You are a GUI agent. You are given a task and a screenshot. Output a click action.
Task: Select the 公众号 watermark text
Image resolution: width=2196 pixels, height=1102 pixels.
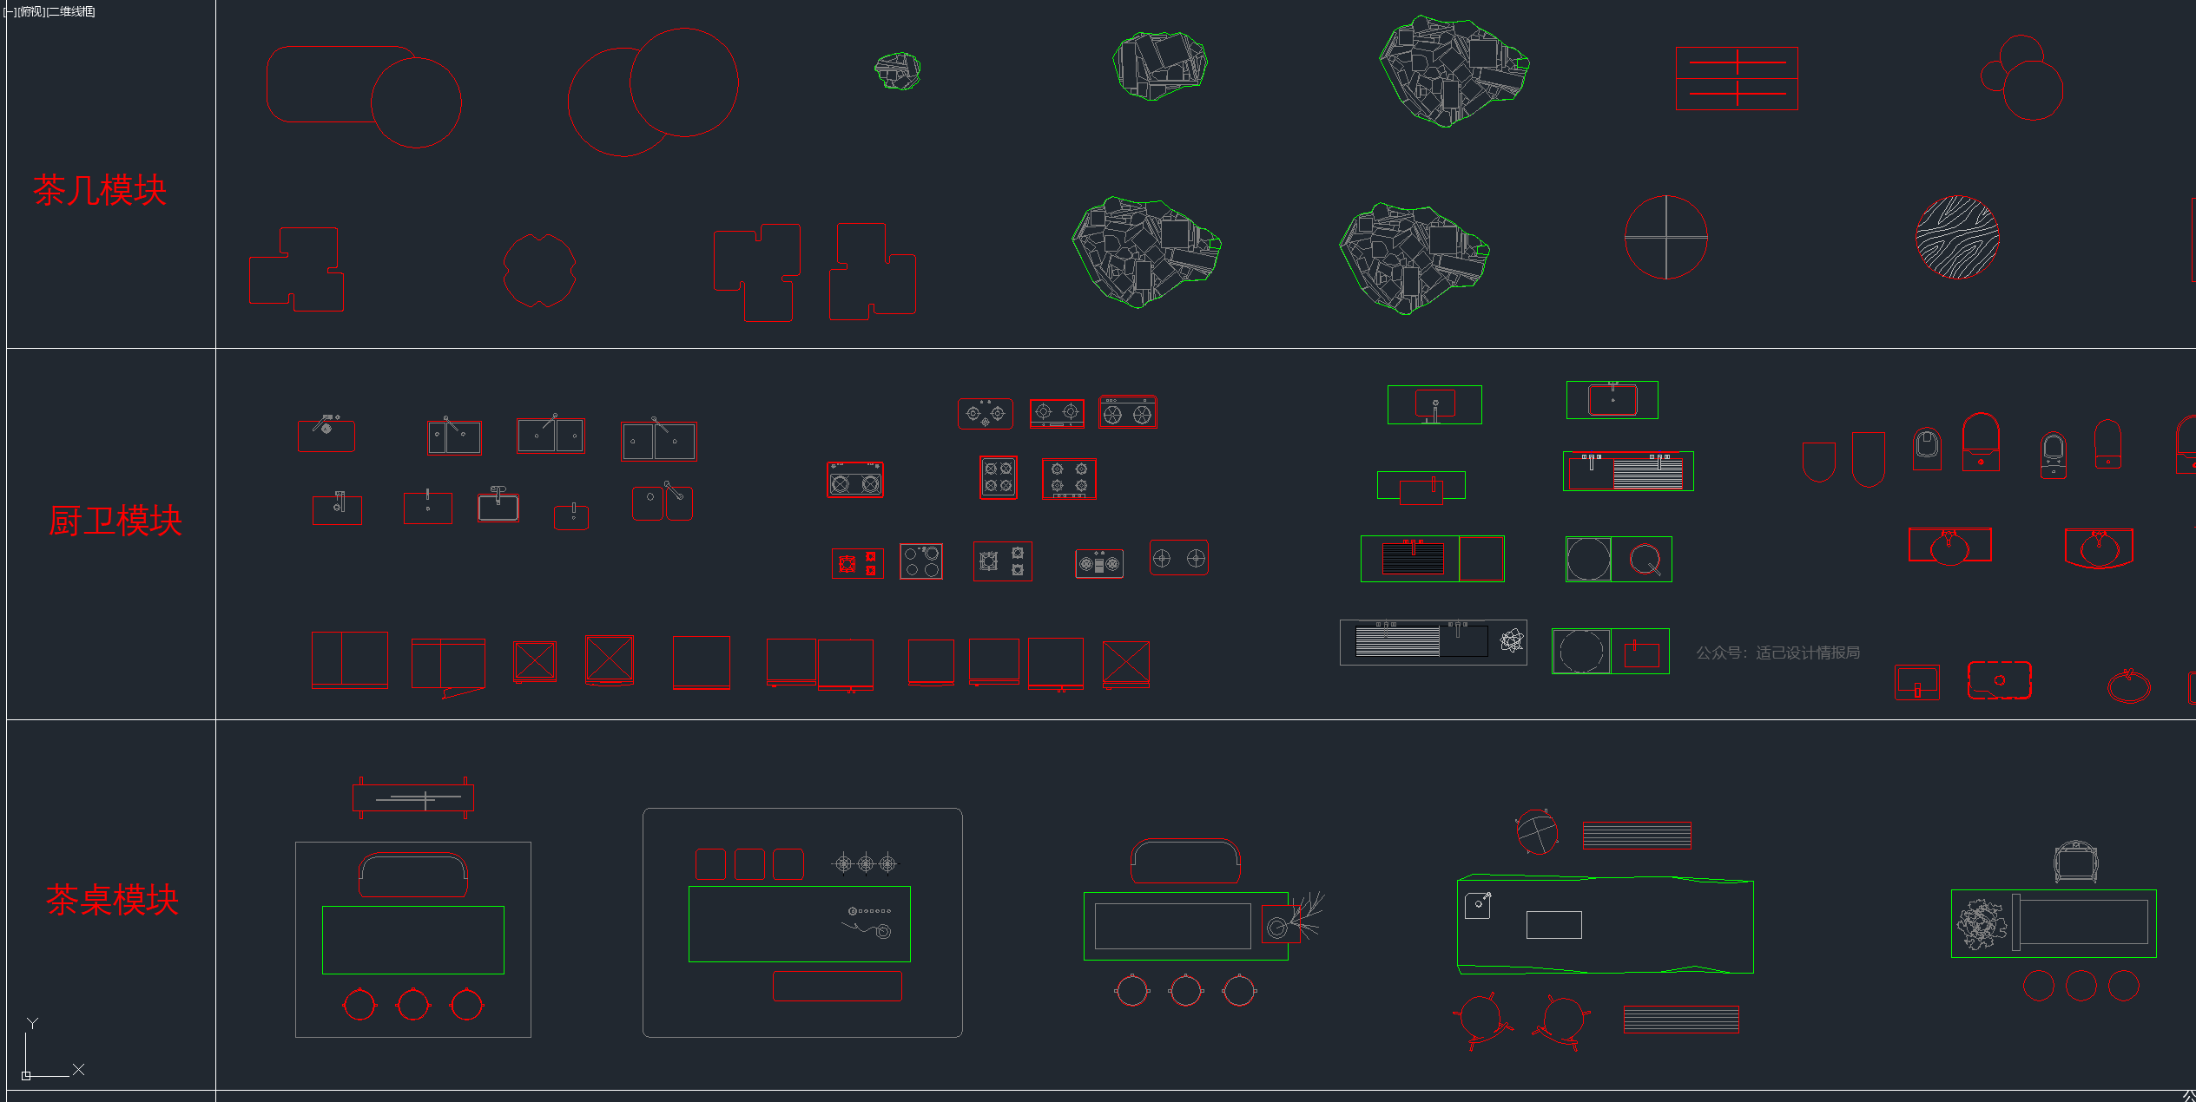[x=1777, y=653]
